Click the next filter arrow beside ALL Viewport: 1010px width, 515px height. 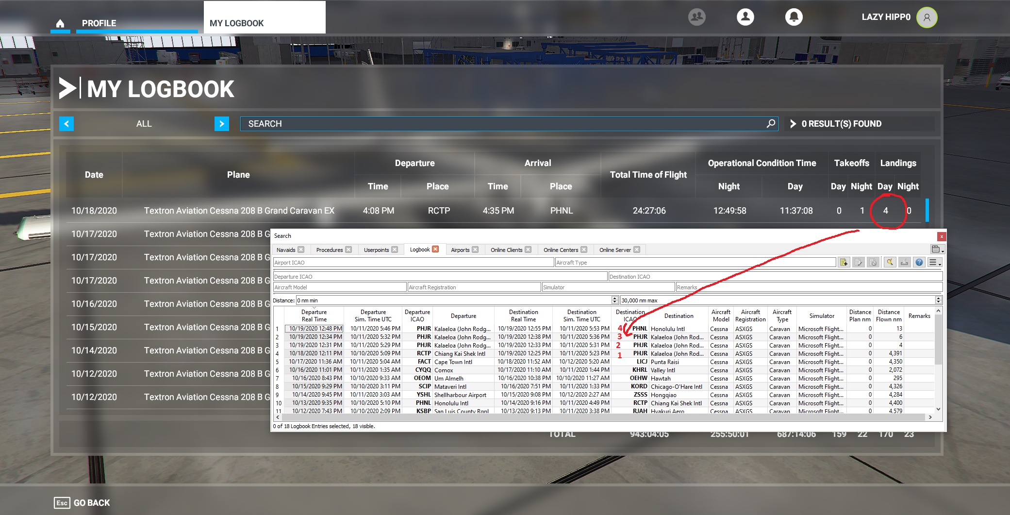222,124
